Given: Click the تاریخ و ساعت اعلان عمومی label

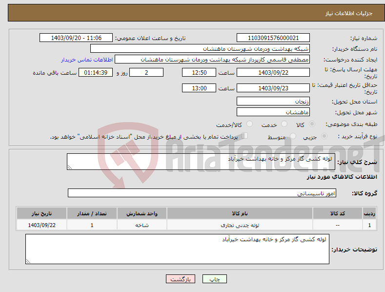Looking at the screenshot, I should tap(150, 39).
